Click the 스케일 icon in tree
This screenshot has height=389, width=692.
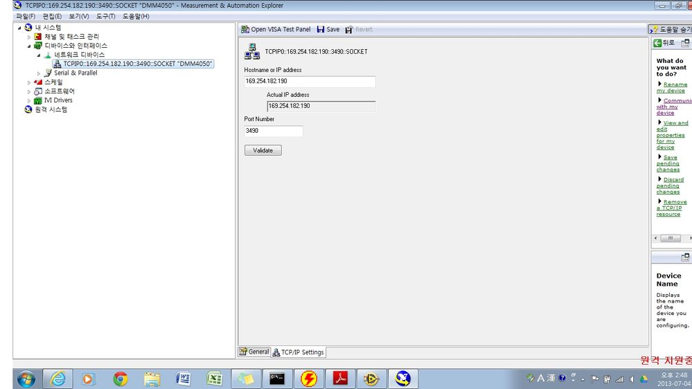(x=38, y=82)
